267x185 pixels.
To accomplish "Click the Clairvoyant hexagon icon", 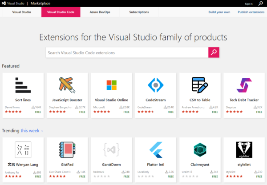I will pos(200,150).
